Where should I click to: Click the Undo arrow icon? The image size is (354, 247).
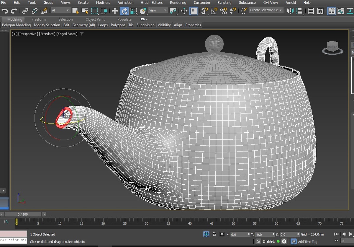[x=5, y=11]
